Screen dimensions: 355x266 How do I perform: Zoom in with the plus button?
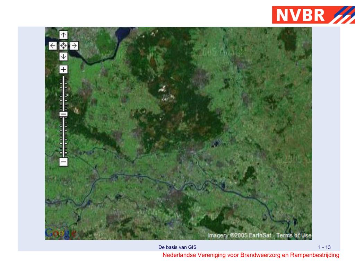tap(63, 69)
